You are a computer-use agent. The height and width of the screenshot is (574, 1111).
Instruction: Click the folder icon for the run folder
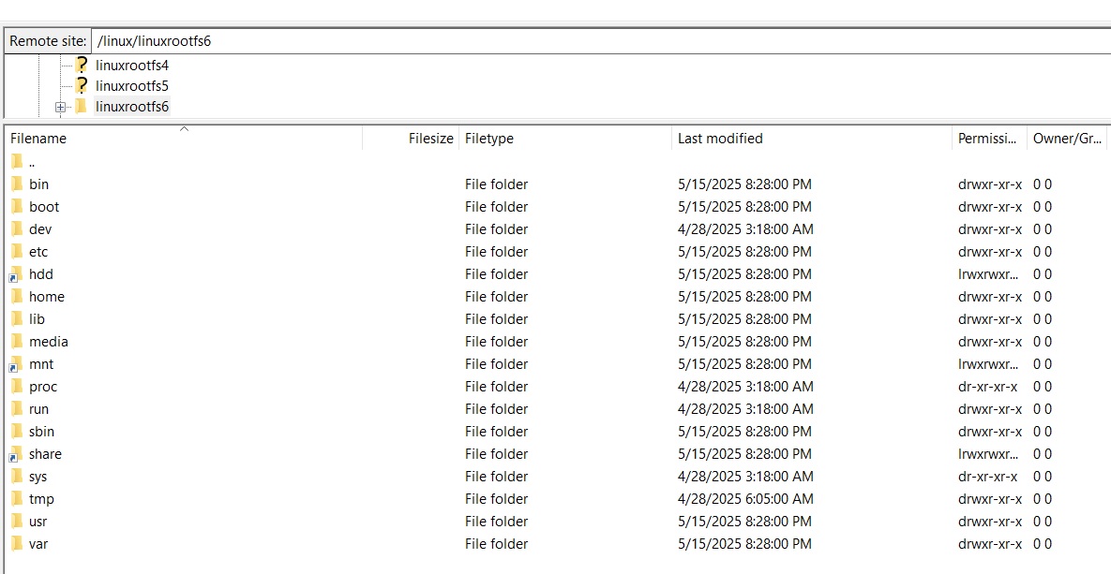click(x=17, y=409)
